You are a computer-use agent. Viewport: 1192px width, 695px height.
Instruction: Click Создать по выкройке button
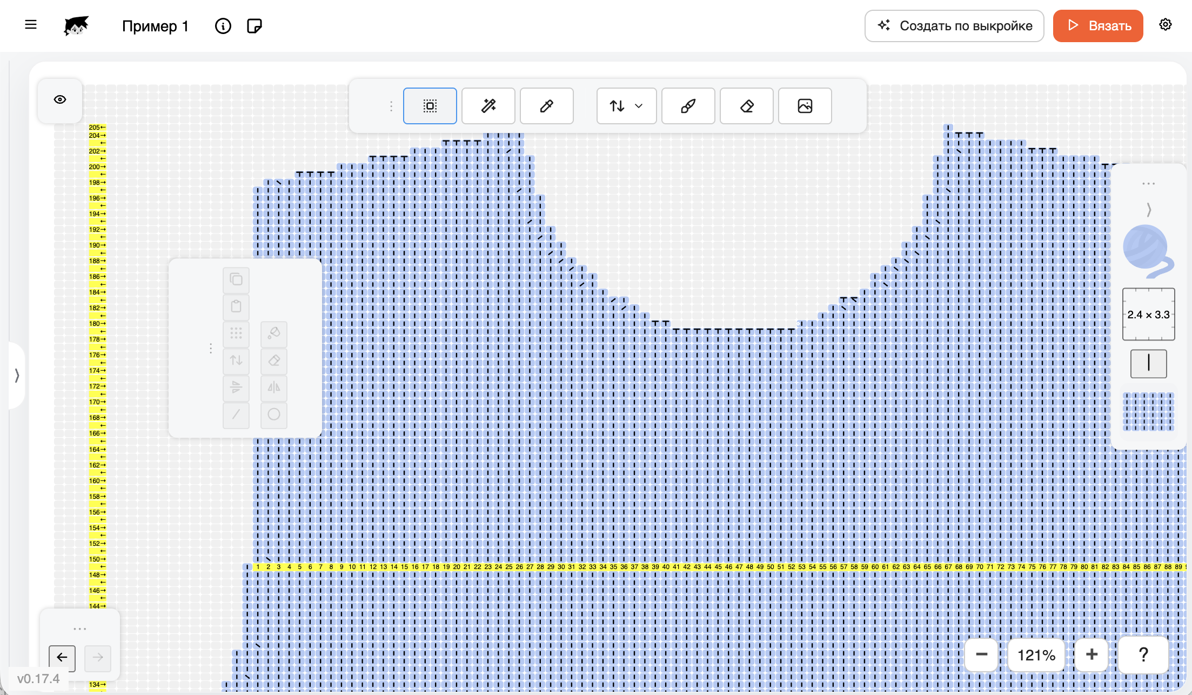954,26
